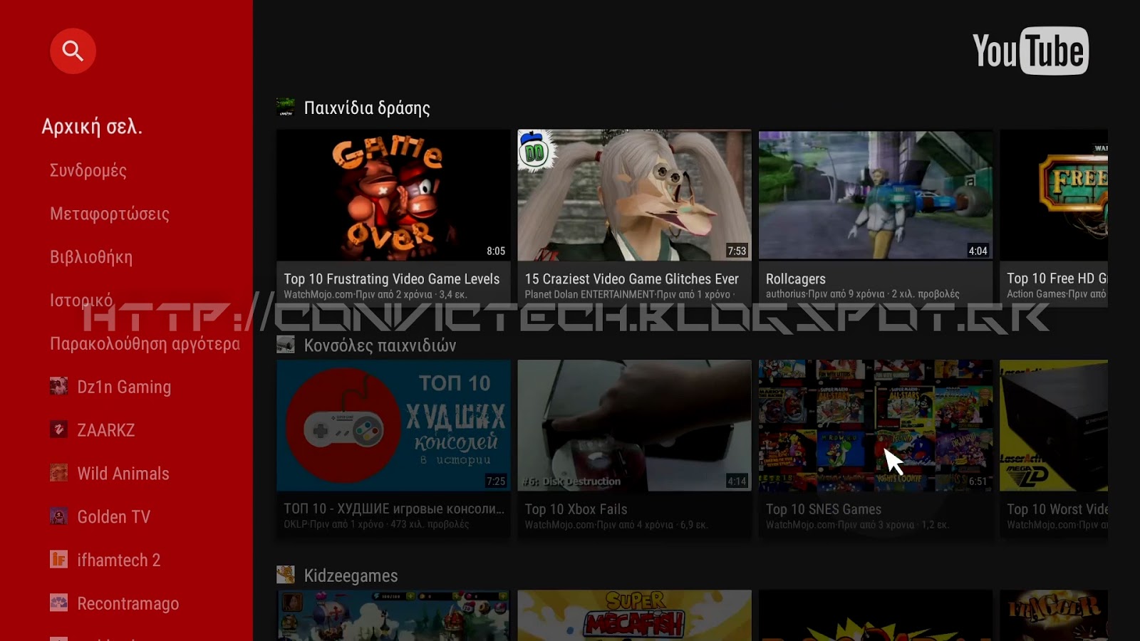This screenshot has height=641, width=1140.
Task: Play the ТОП 10 ХУДШИХ консолей thumbnail
Action: (x=393, y=425)
